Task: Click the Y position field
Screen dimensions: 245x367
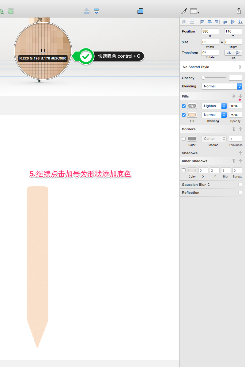Action: pos(233,31)
